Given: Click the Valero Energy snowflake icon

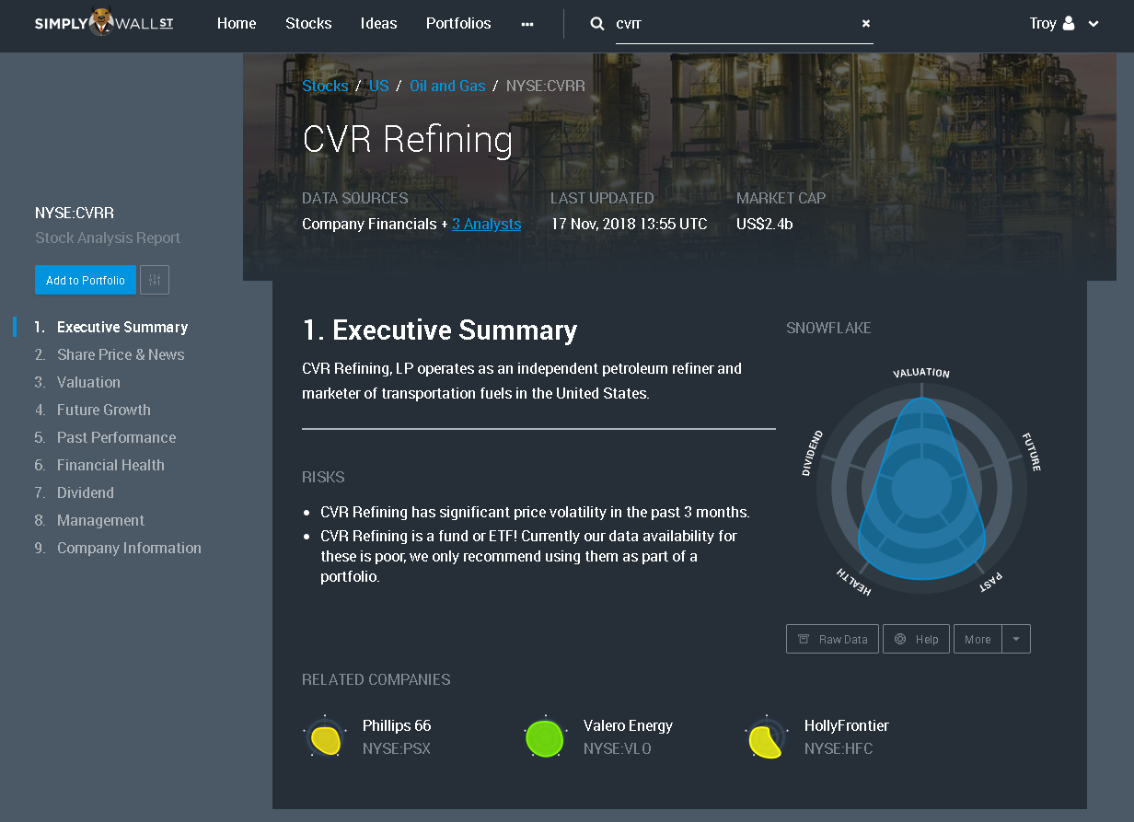Looking at the screenshot, I should pos(545,737).
